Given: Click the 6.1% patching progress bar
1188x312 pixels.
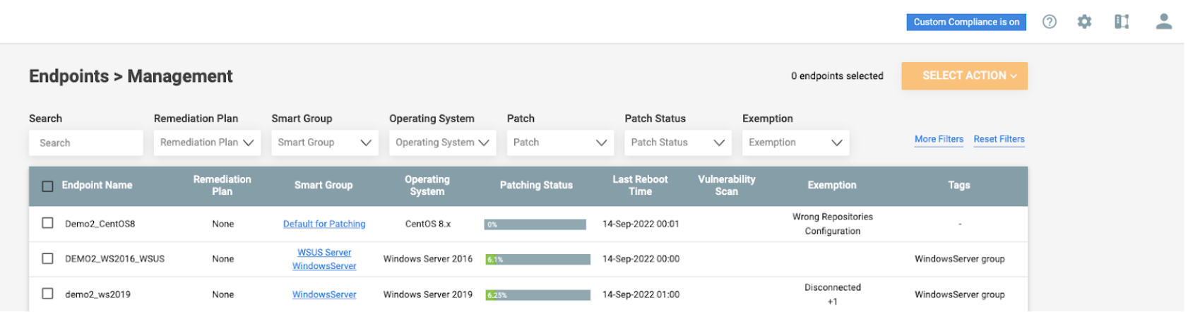Looking at the screenshot, I should tap(537, 259).
